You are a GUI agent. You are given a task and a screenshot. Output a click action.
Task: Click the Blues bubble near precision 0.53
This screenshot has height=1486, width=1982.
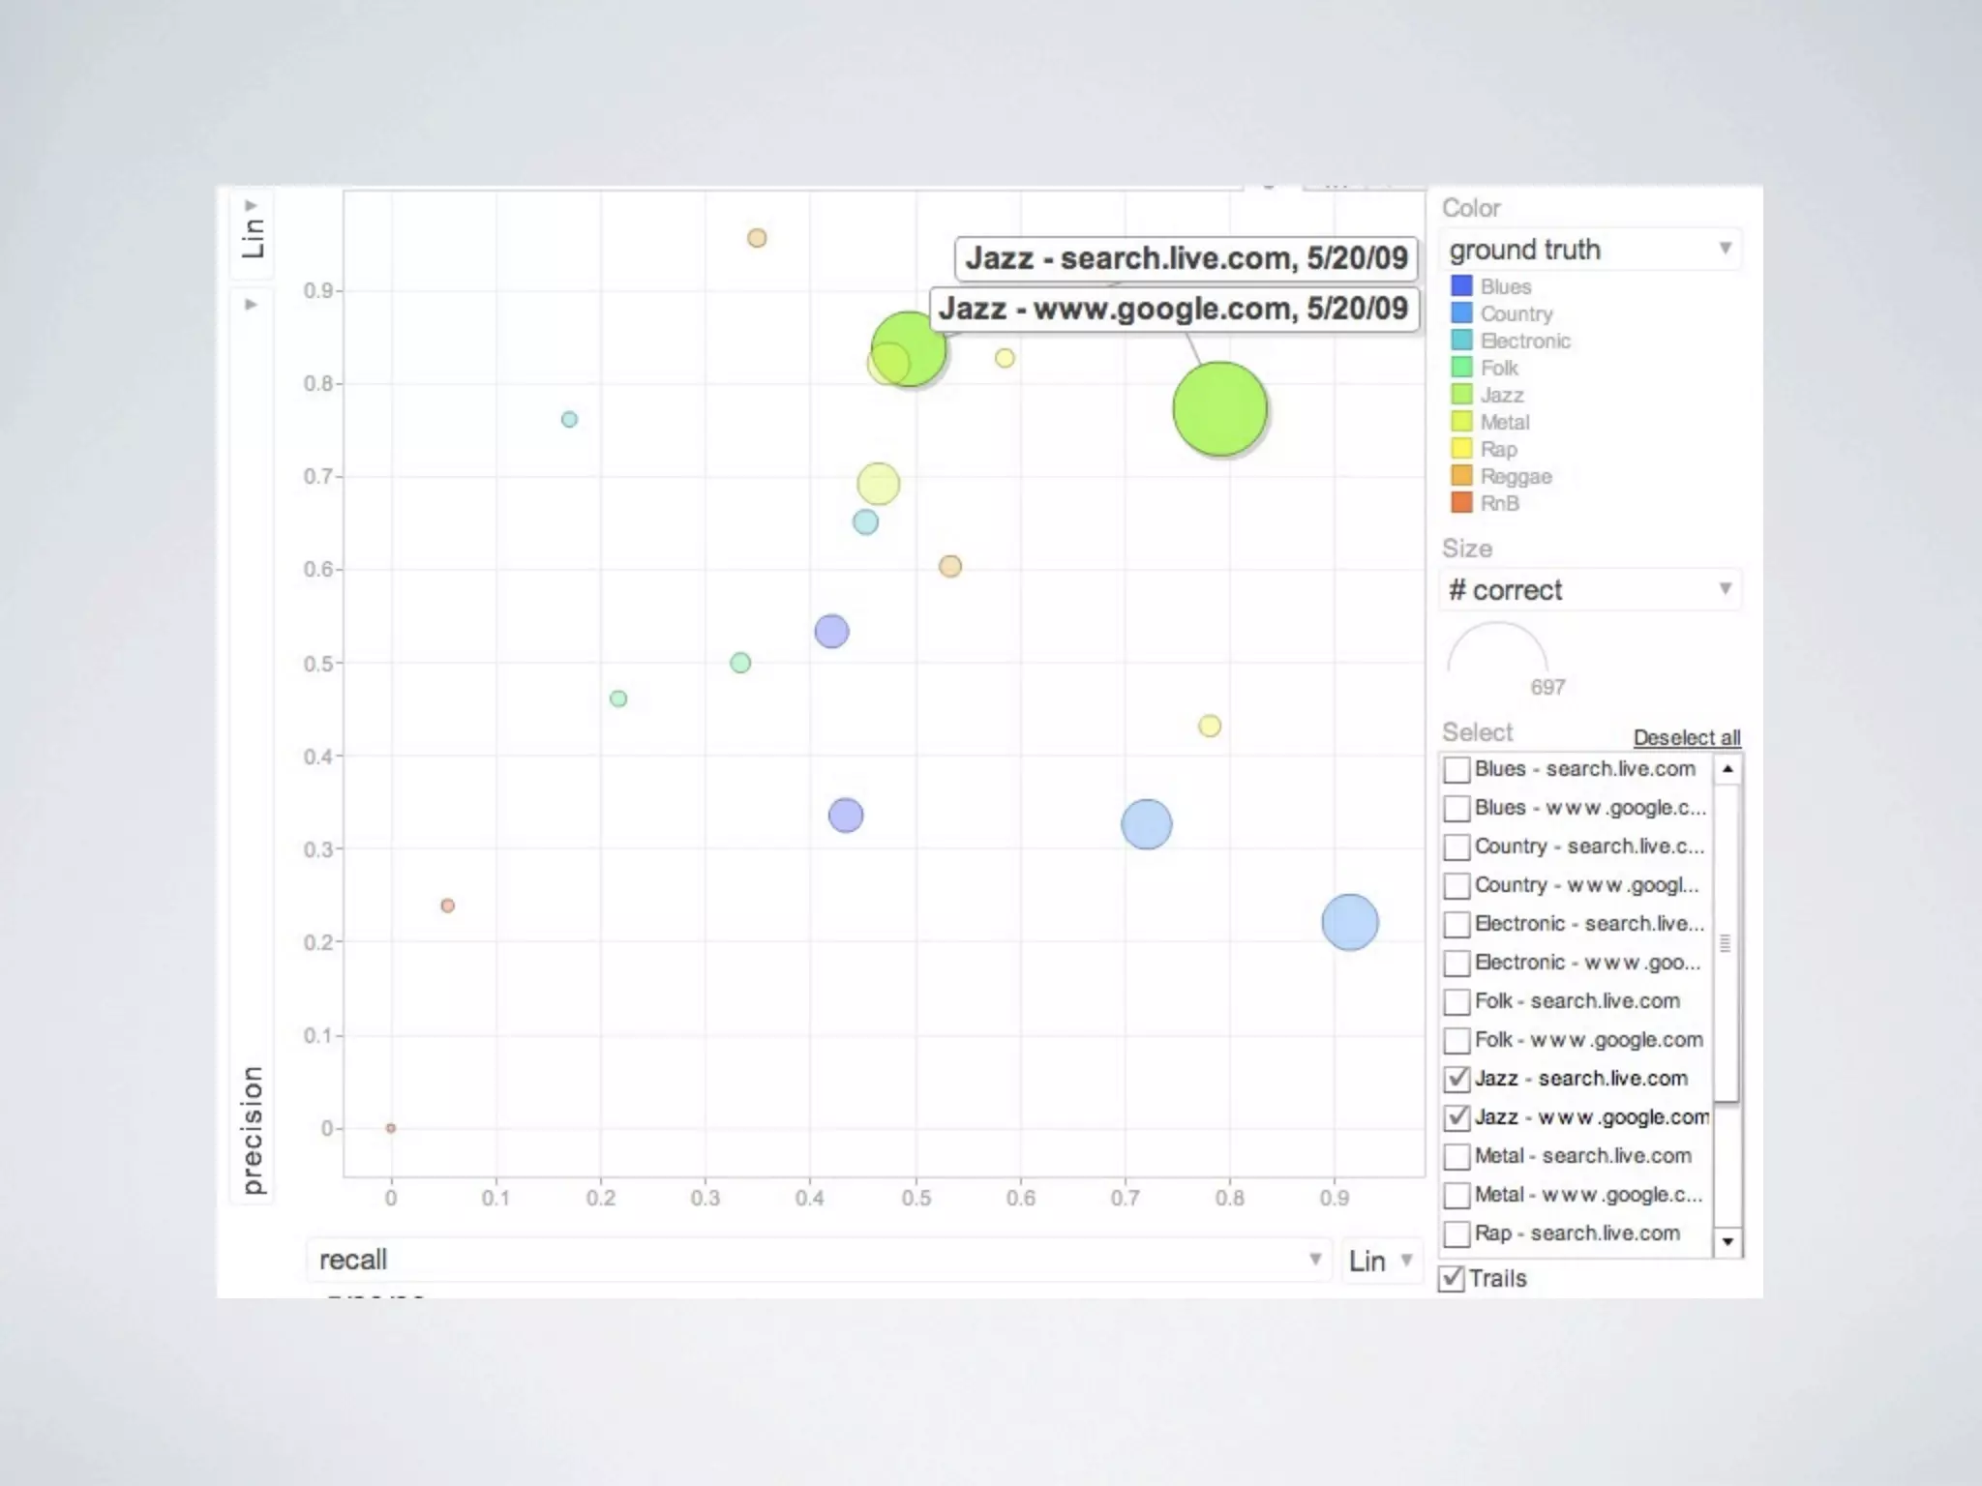click(x=831, y=632)
